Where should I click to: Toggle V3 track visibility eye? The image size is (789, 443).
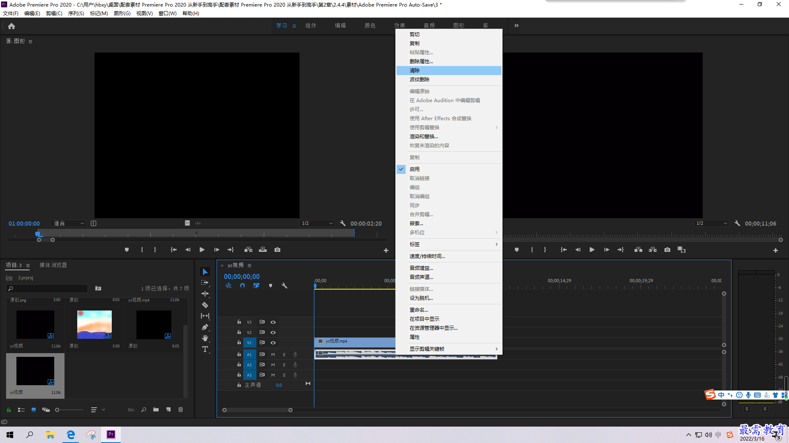click(273, 322)
